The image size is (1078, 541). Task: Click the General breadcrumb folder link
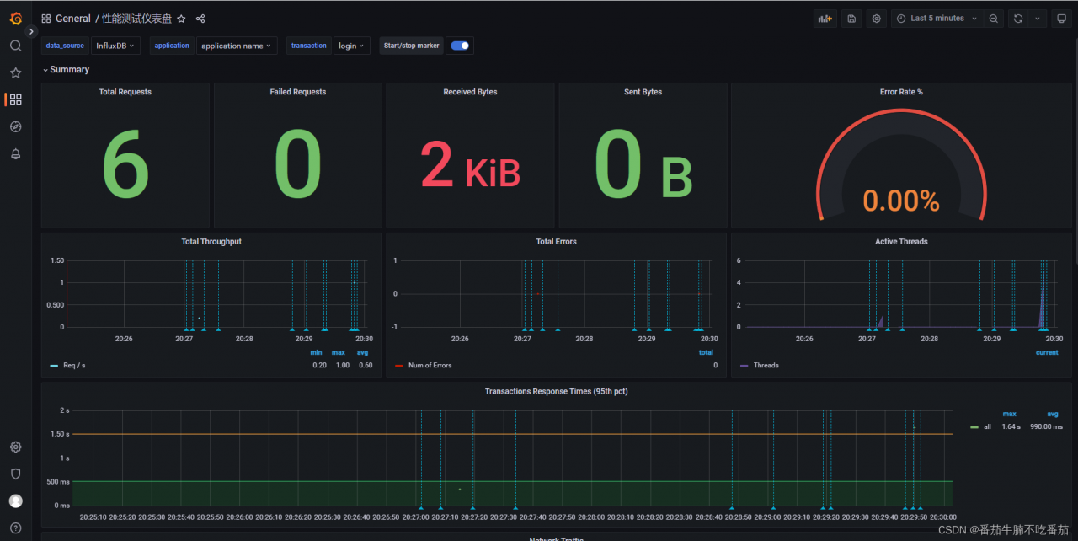72,19
